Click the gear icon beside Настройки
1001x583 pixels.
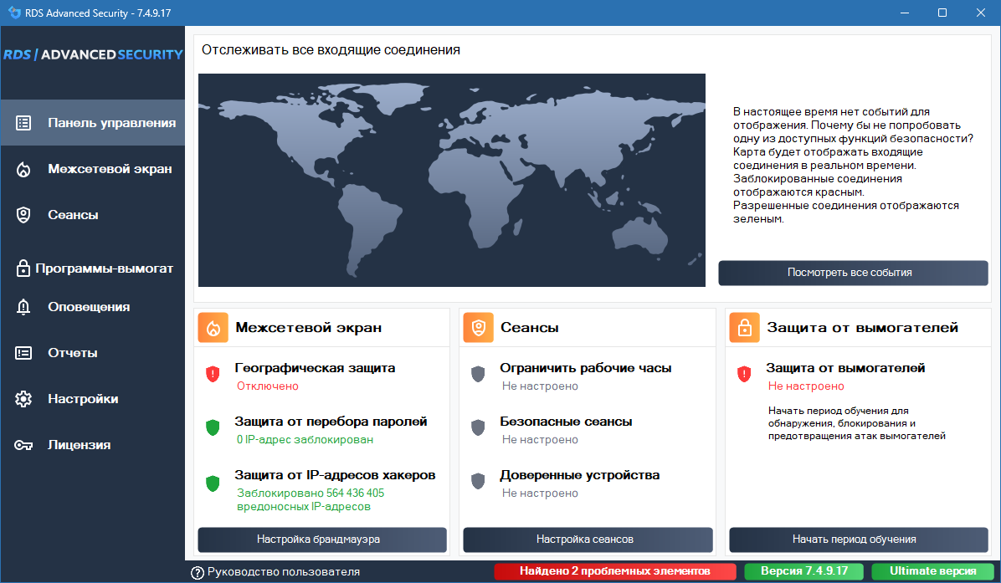23,399
